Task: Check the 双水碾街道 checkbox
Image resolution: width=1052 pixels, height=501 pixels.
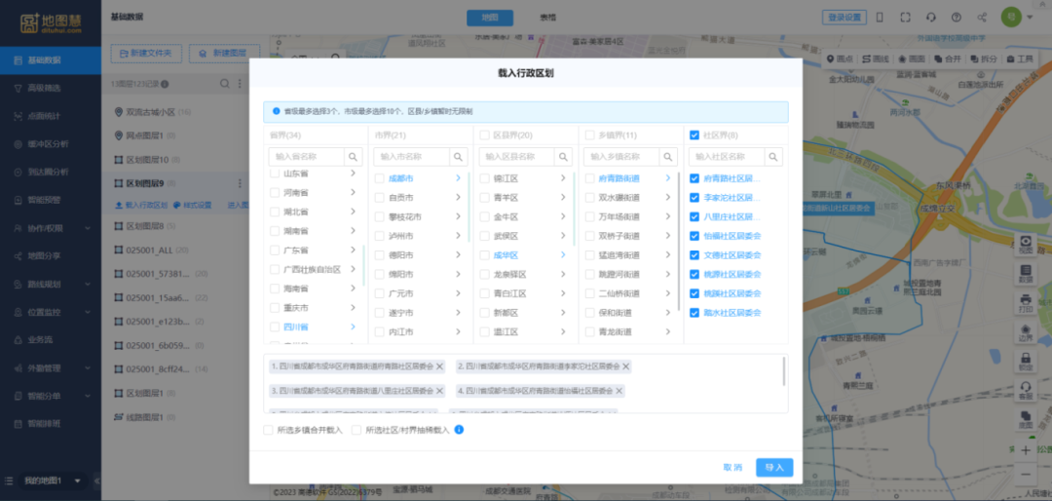Action: 589,197
